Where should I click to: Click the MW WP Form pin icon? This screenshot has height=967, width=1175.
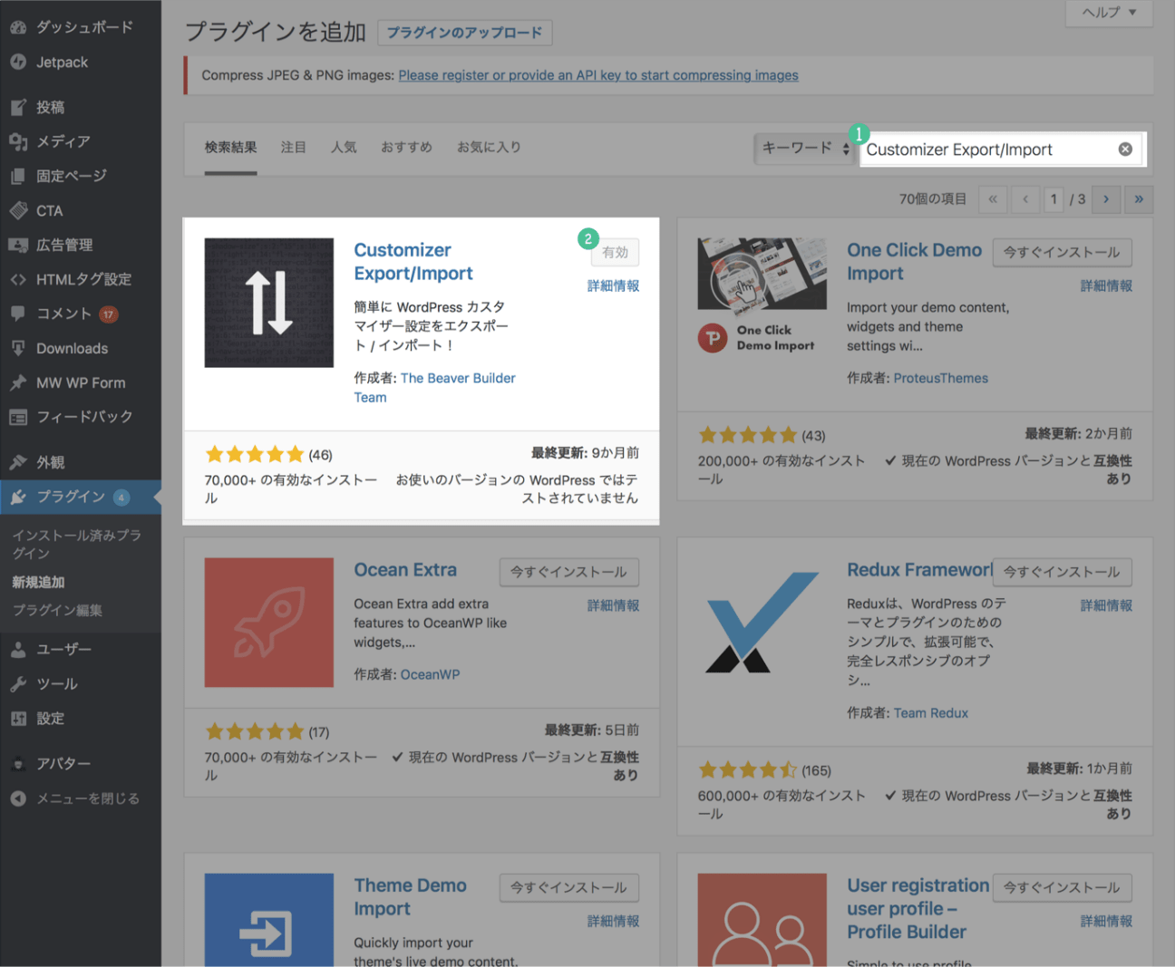point(18,382)
